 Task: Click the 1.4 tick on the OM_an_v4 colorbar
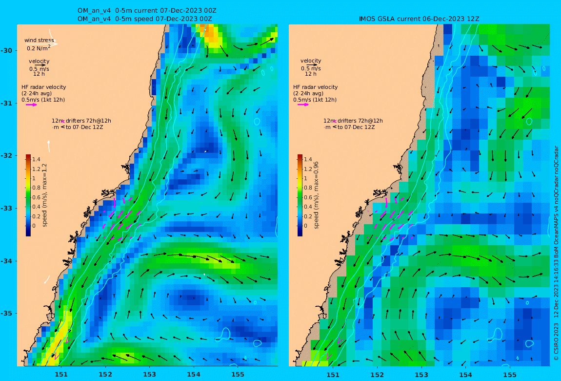36,159
